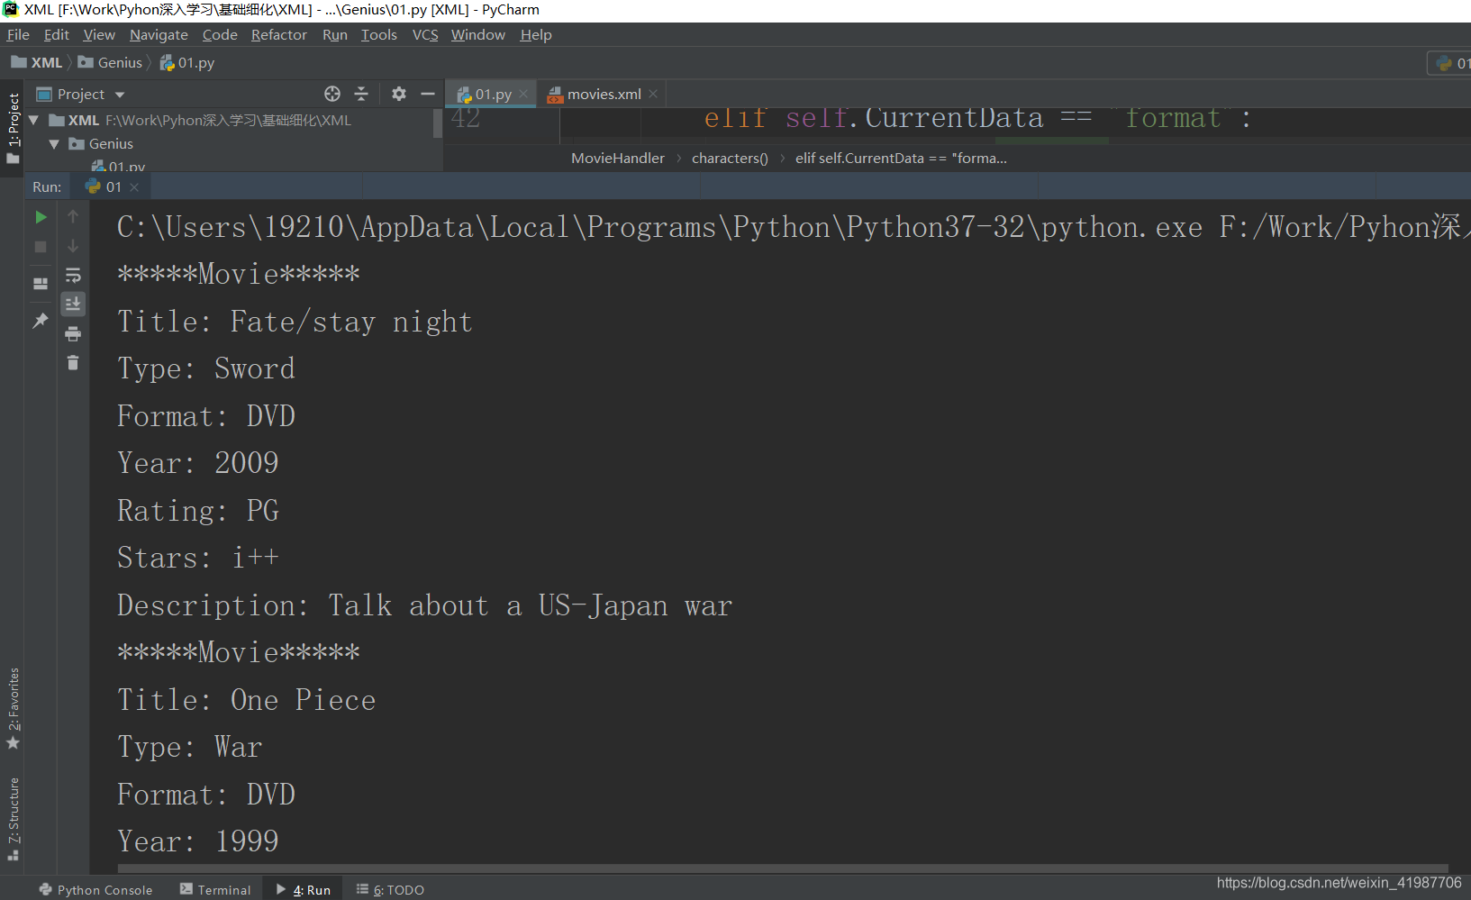1471x900 pixels.
Task: Open the Project view dropdown
Action: 119,94
